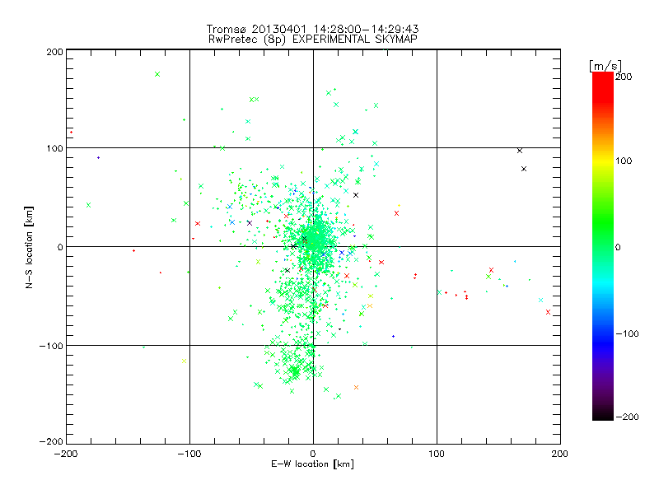Click the E-W axis tick label "-100"
The image size is (659, 494).
[189, 454]
